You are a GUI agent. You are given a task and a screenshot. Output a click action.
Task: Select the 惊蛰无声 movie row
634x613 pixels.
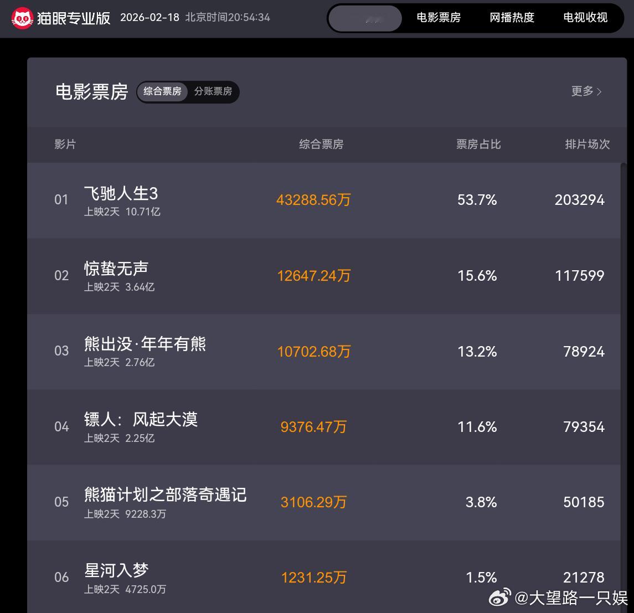[x=115, y=269]
